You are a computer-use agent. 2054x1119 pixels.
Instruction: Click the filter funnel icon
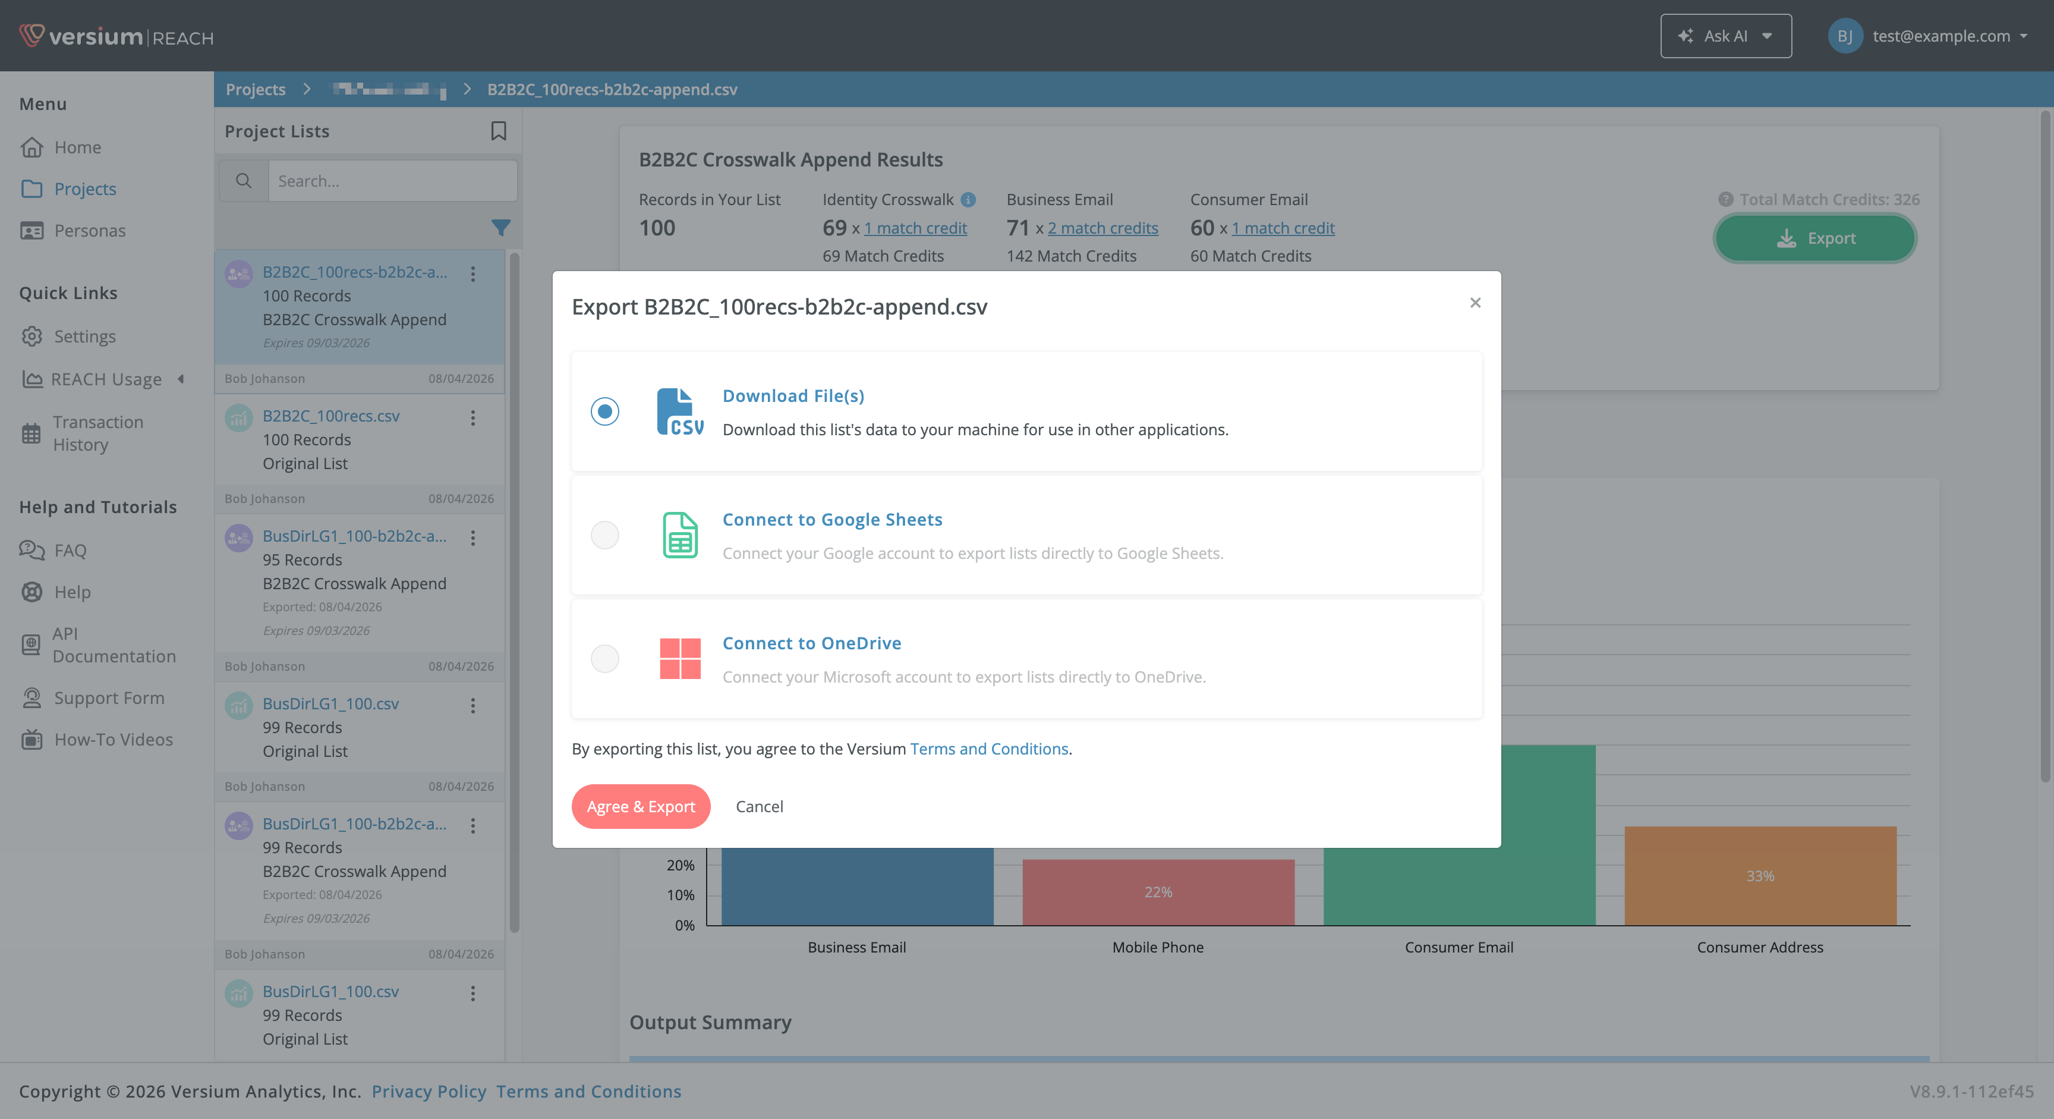501,228
